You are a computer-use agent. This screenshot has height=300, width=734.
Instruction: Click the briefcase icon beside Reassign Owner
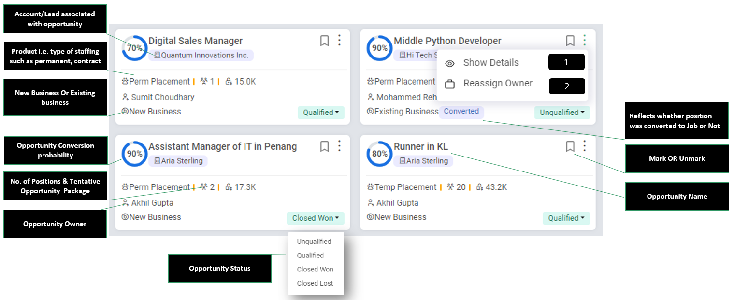pos(450,84)
